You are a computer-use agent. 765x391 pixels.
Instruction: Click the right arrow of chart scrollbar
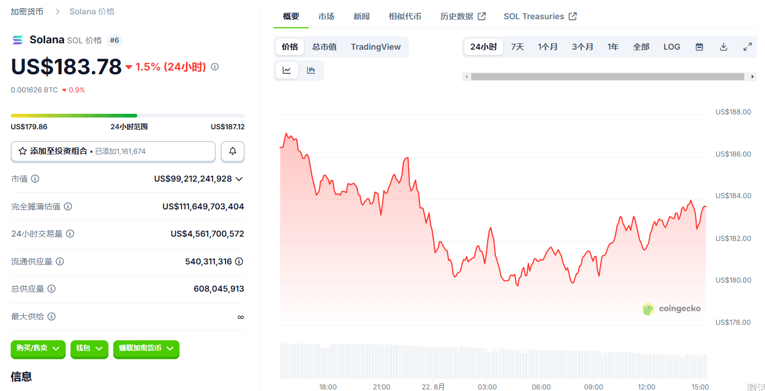[753, 77]
